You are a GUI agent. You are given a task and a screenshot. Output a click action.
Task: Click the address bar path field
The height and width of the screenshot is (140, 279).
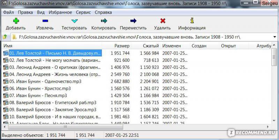(142, 37)
